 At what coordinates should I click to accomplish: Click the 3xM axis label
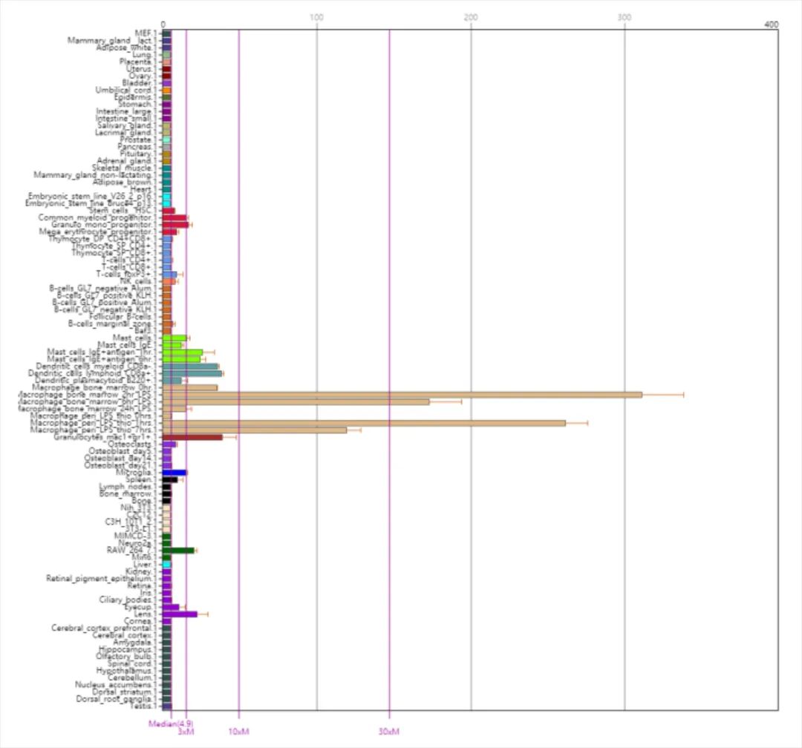point(186,732)
